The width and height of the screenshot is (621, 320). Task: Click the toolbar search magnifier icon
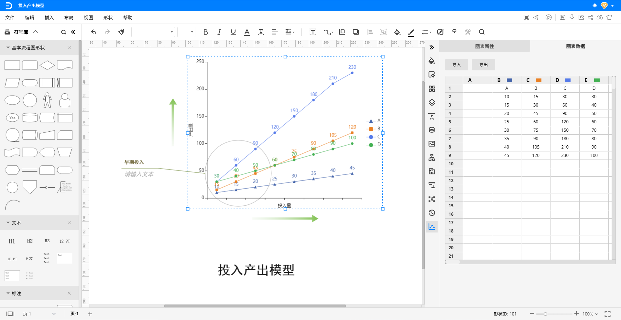(x=482, y=32)
